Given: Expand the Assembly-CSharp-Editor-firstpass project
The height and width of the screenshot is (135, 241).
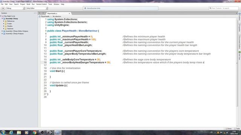Looking at the screenshot, I should [2, 31].
